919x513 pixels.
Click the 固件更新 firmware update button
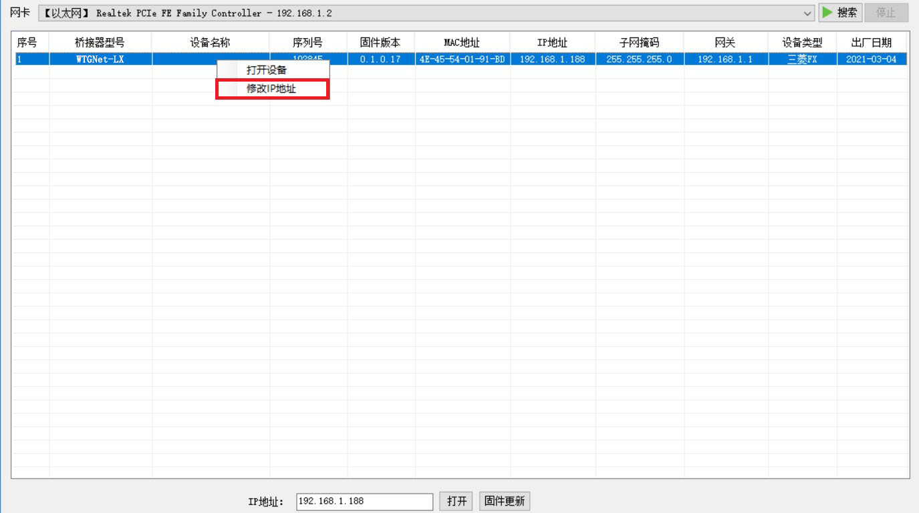505,501
